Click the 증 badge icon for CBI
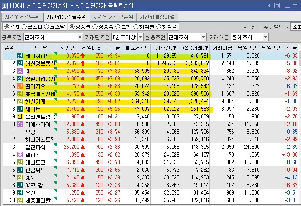 coord(20,71)
